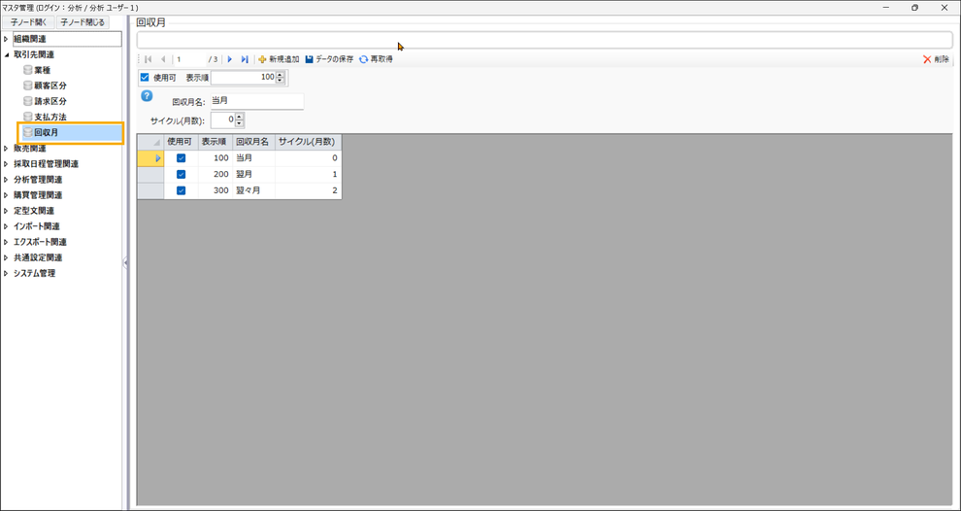Click the 回収月名 text field
961x511 pixels.
pyautogui.click(x=257, y=101)
